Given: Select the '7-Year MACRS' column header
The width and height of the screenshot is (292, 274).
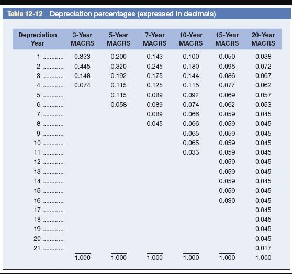Looking at the screenshot, I should click(x=154, y=39).
